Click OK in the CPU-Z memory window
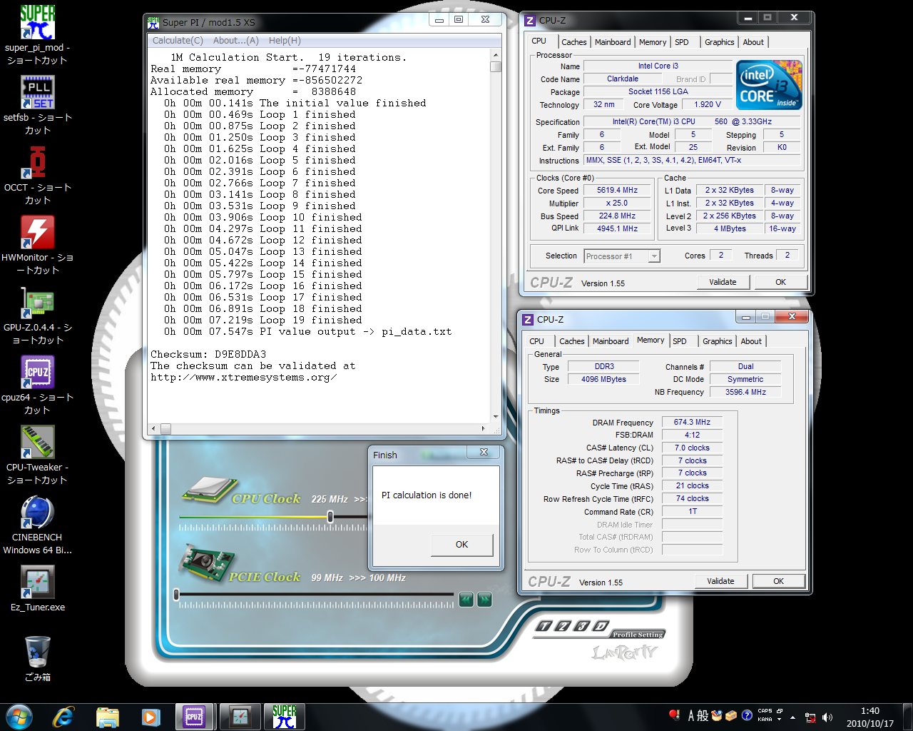This screenshot has height=731, width=913. 778,582
